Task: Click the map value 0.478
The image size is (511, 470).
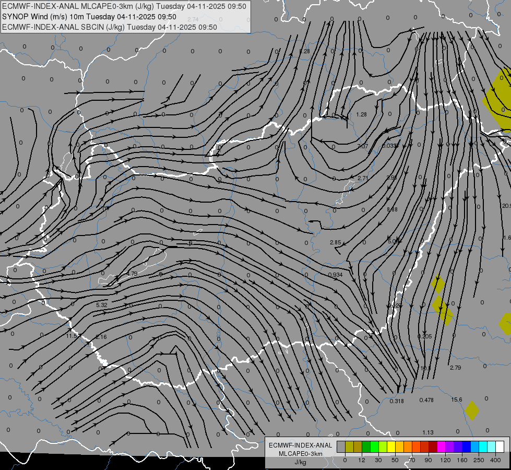Action: click(426, 400)
